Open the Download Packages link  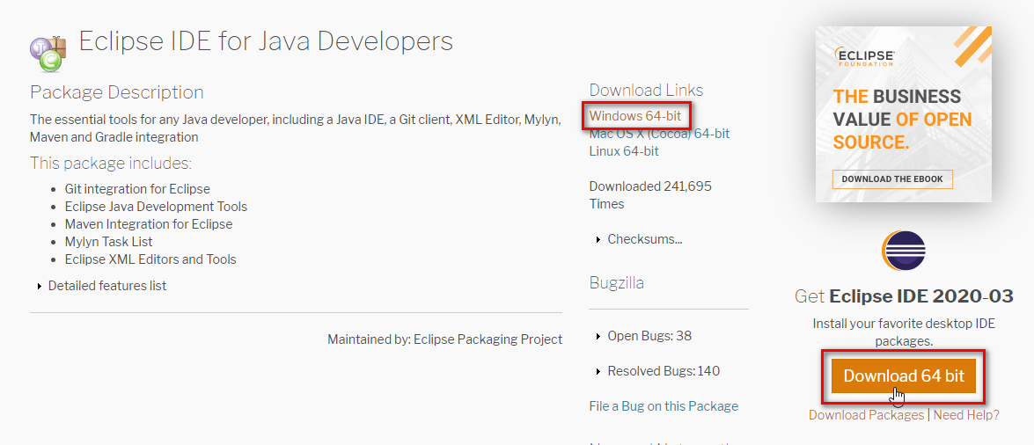(x=866, y=415)
